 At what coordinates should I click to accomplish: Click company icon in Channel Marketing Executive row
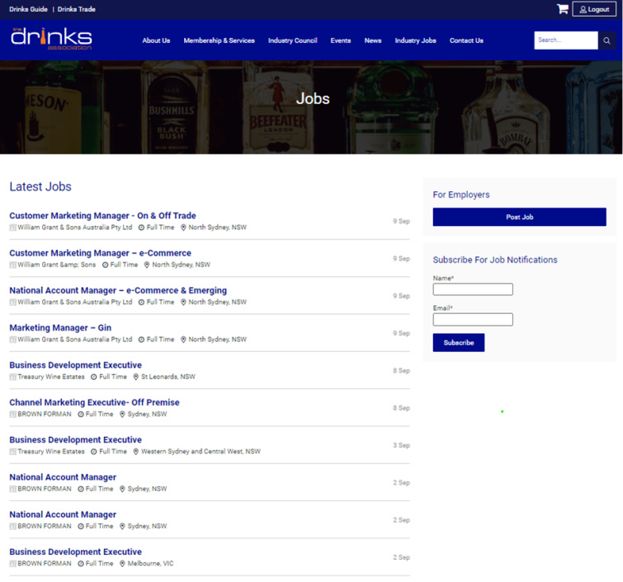(12, 414)
